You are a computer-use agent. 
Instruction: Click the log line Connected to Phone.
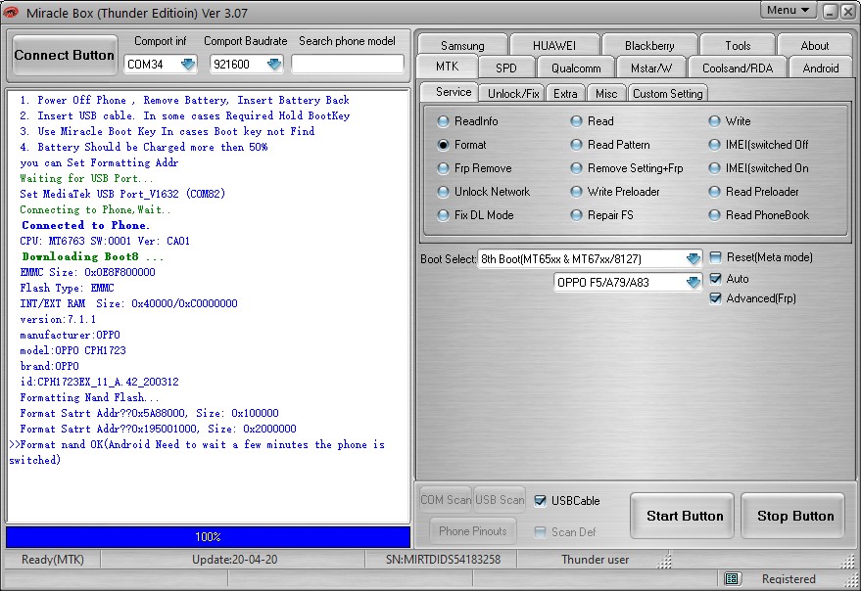85,225
